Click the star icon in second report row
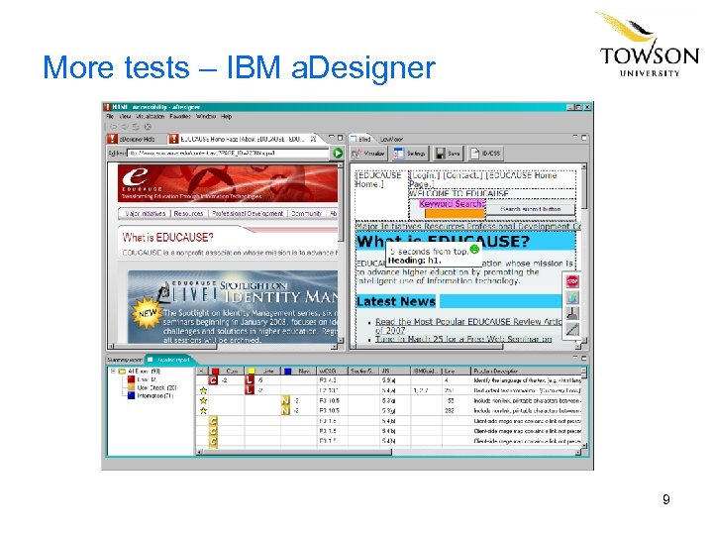This screenshot has width=713, height=535. pos(203,390)
